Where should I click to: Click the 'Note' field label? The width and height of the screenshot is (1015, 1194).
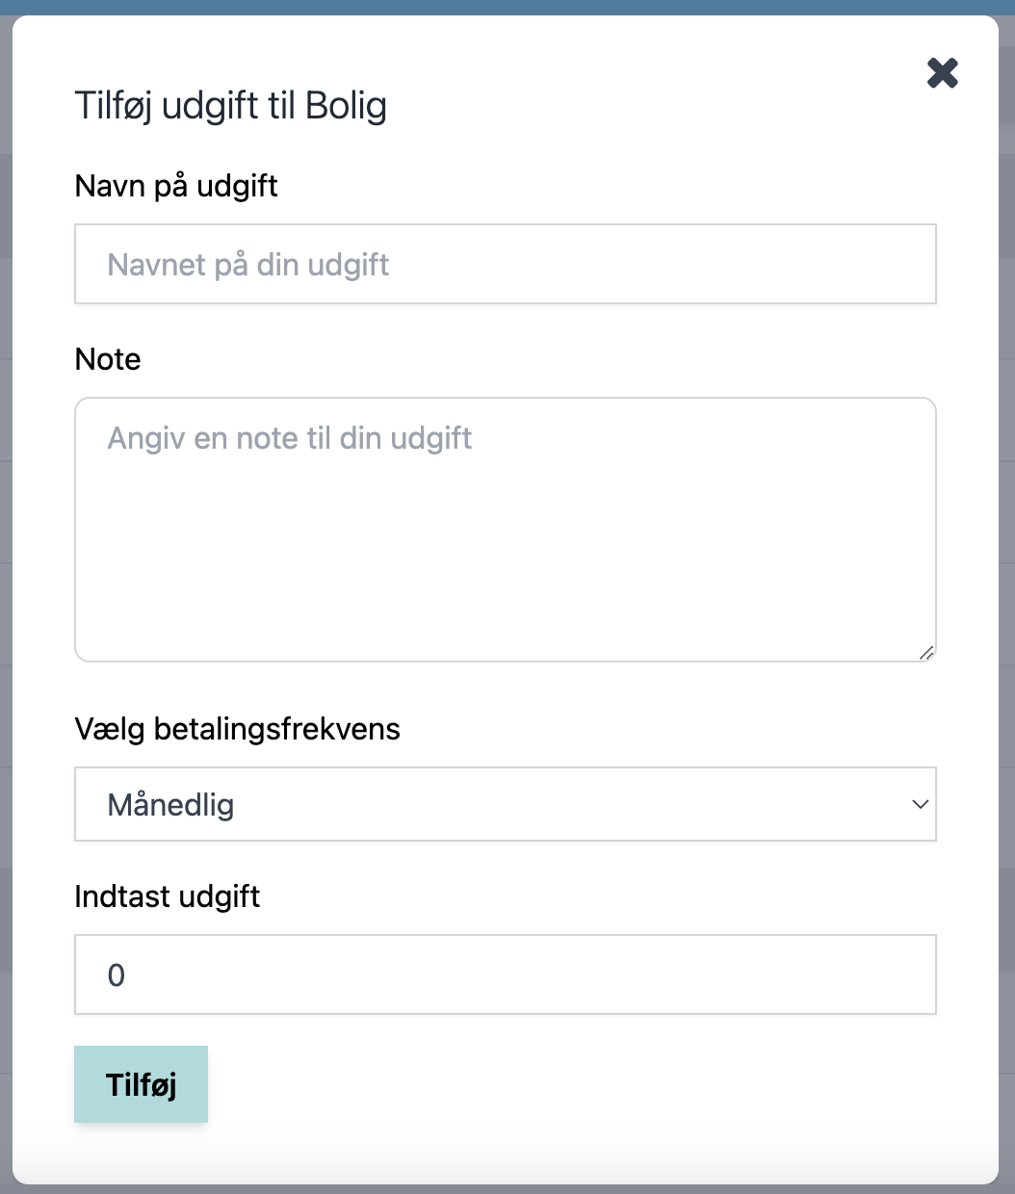pyautogui.click(x=108, y=359)
